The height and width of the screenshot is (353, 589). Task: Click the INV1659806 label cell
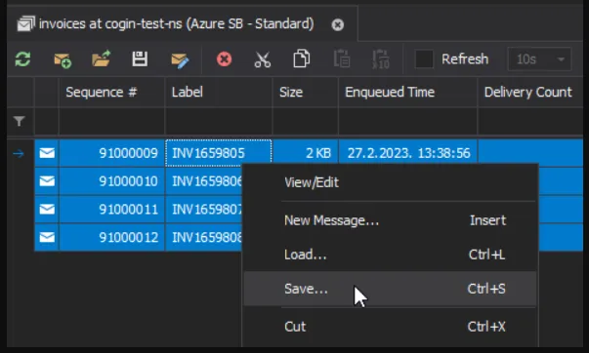tap(204, 181)
